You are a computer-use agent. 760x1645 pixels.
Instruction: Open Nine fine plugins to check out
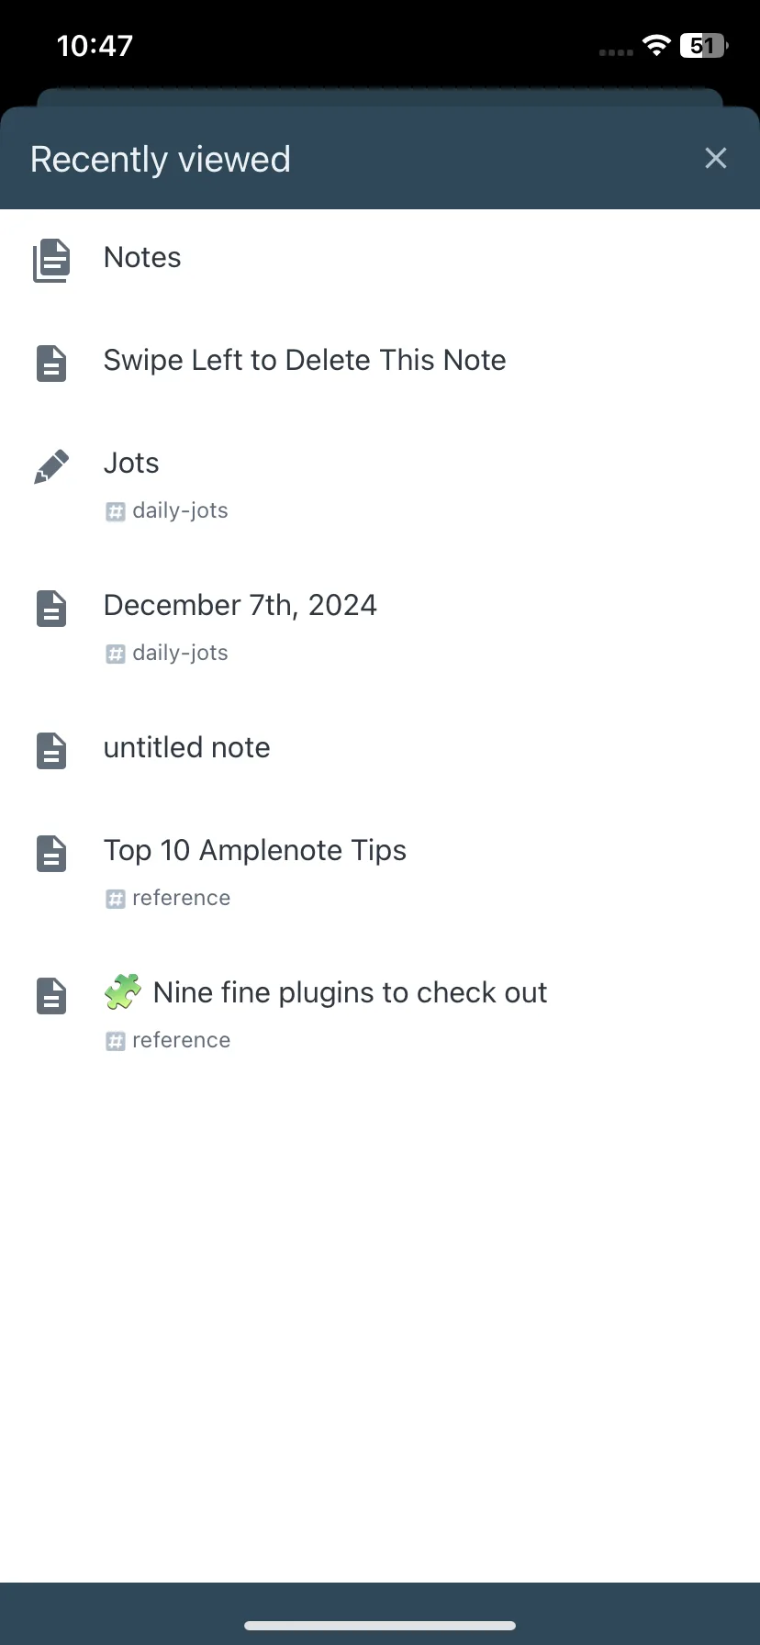(x=380, y=1015)
